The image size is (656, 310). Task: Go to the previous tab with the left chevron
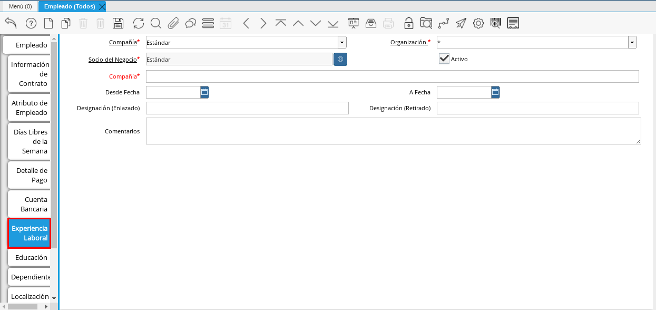click(246, 23)
